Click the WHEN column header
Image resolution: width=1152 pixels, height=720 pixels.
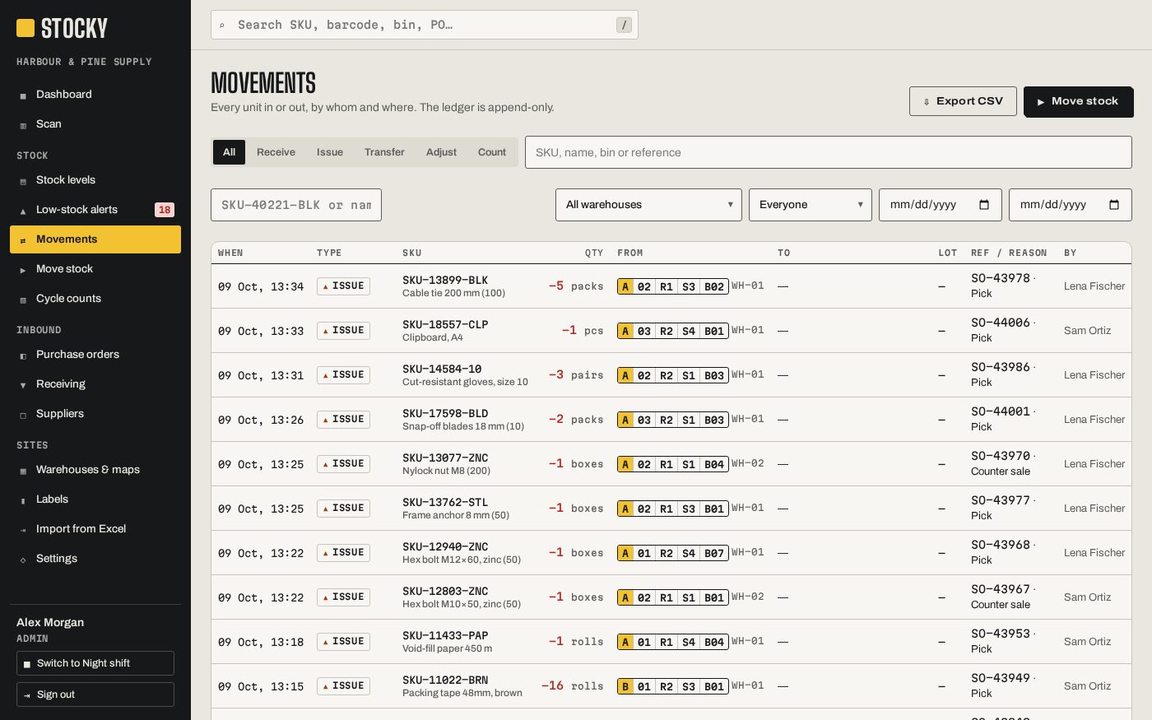pyautogui.click(x=230, y=253)
